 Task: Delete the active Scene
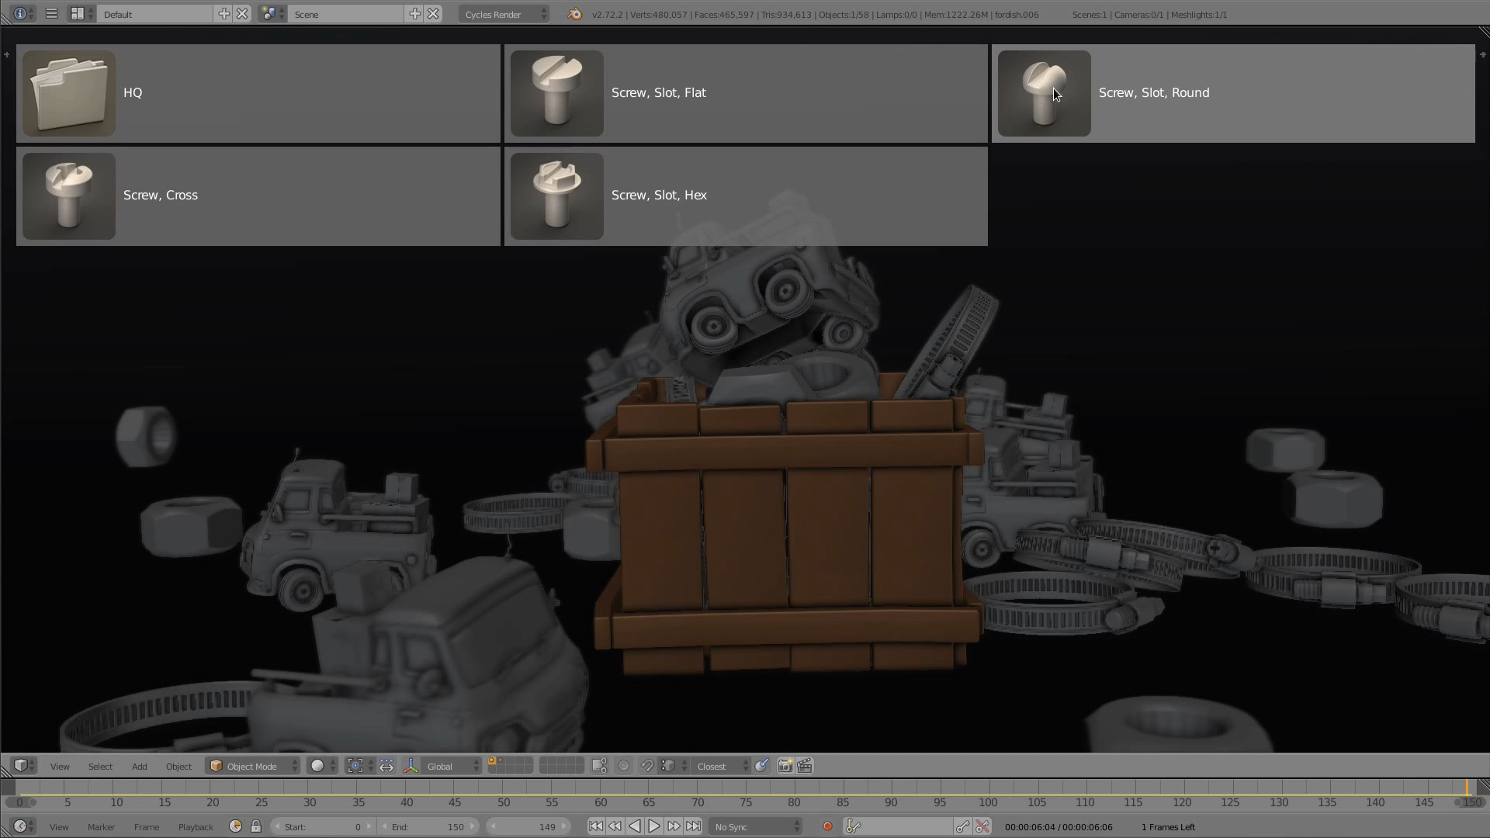coord(433,14)
